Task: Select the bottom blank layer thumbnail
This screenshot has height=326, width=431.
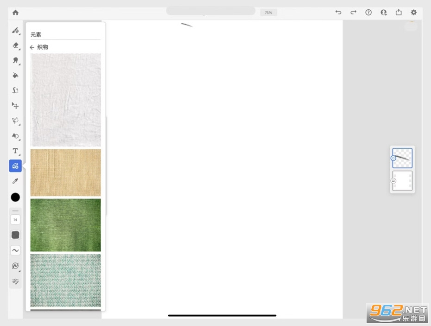Action: [402, 181]
